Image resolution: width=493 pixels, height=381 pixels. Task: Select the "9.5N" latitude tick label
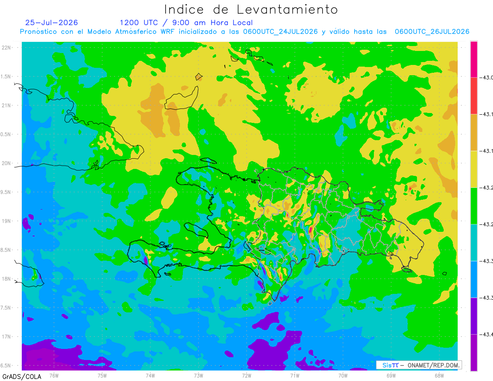6,192
